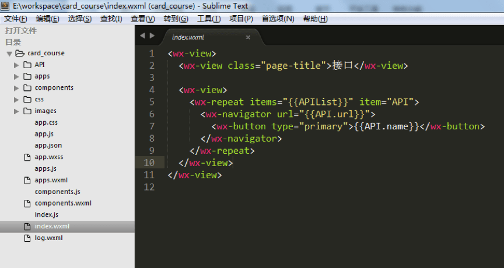Click the apps folder icon
Screen dimensions: 504x268
pos(27,76)
